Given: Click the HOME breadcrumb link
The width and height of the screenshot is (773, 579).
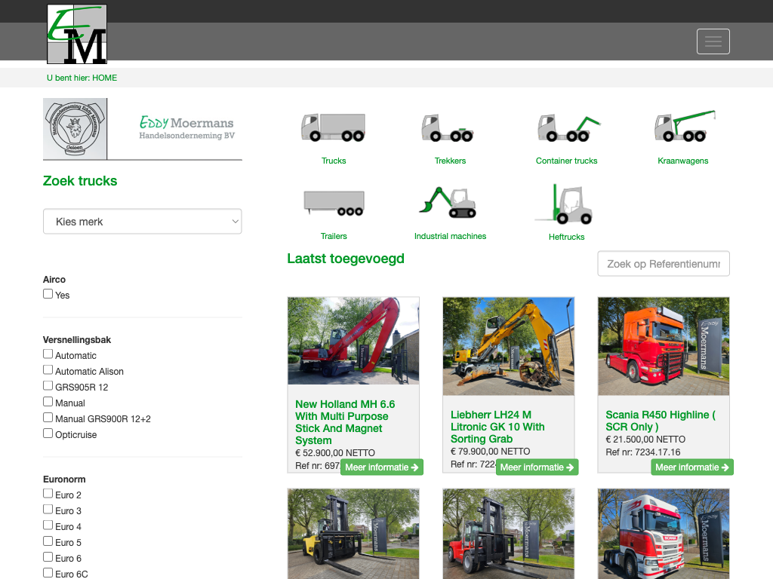Looking at the screenshot, I should point(105,78).
